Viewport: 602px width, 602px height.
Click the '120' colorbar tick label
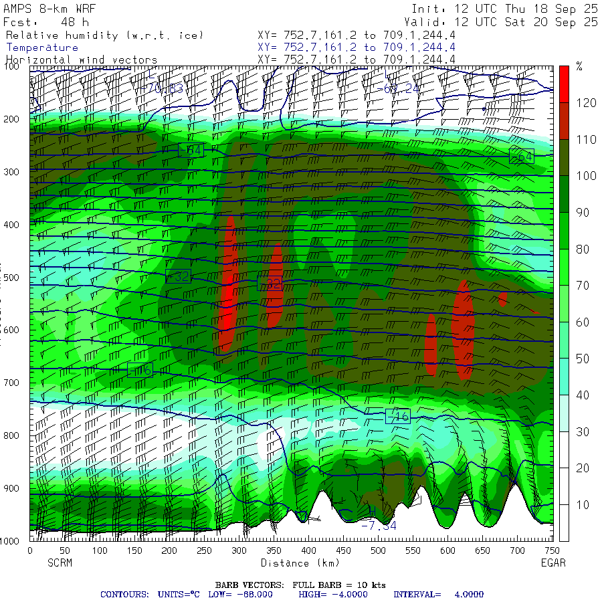tap(586, 103)
